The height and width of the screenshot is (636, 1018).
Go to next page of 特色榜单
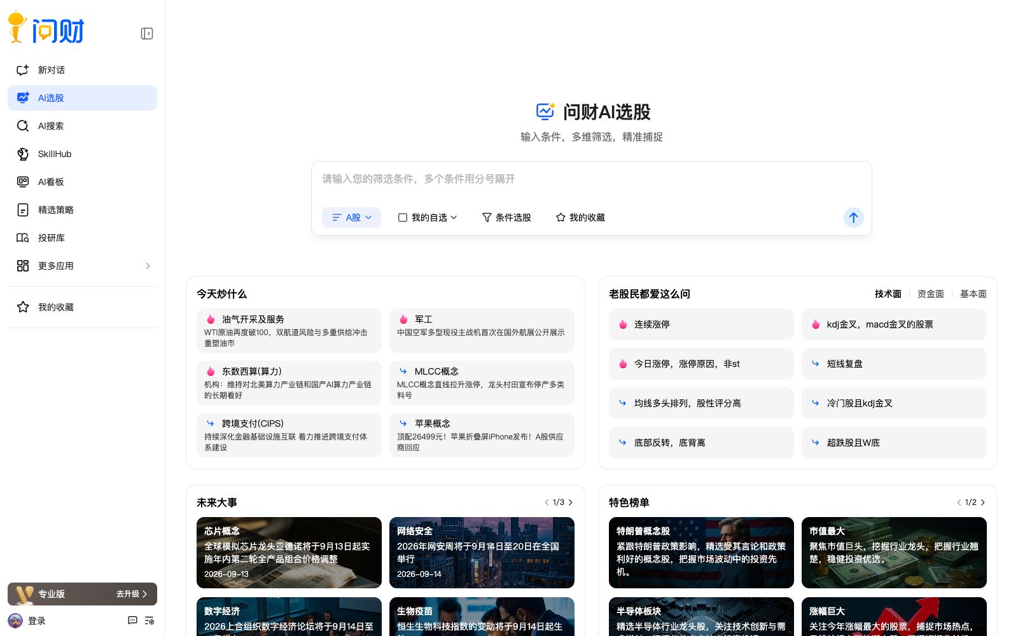pos(983,502)
